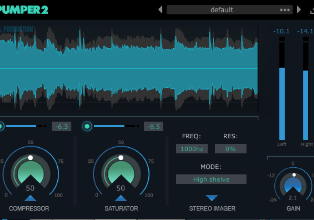Open the High shelve mode selector

click(211, 180)
